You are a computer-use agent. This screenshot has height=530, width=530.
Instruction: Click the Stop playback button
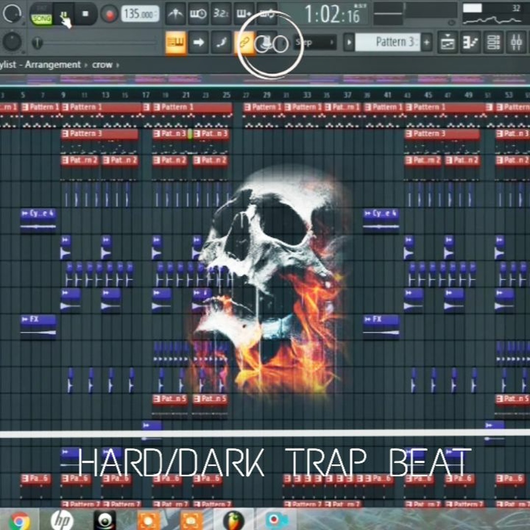85,14
